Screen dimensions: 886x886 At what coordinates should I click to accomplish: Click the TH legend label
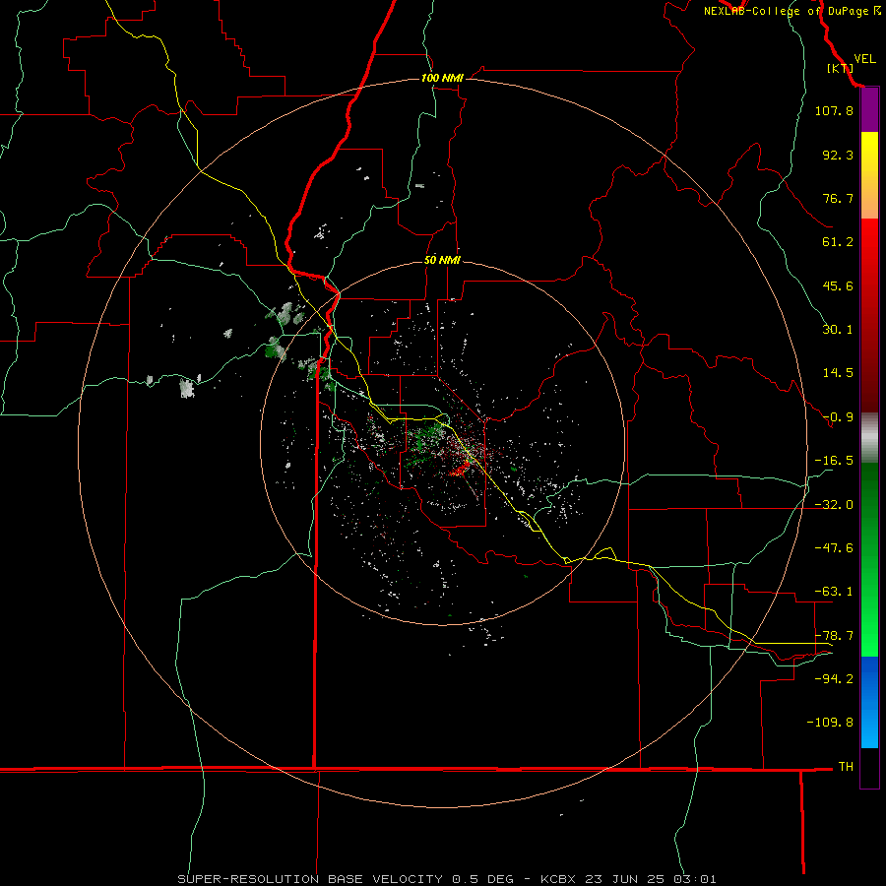(846, 767)
